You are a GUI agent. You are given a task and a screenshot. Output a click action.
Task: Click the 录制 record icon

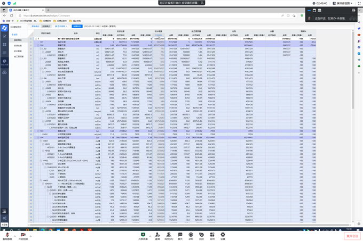(x=191, y=235)
